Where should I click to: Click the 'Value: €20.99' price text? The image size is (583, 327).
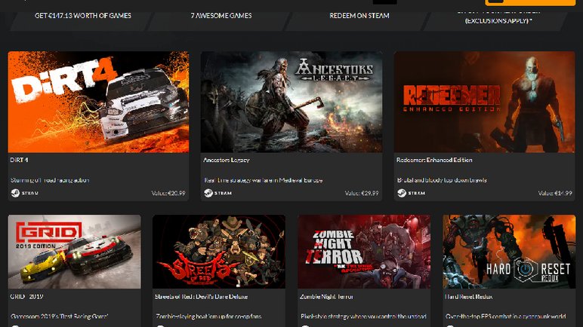(168, 193)
